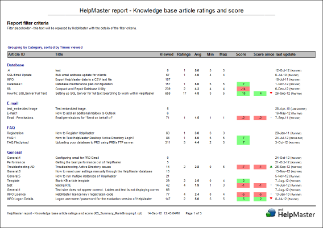Click the green 2 score in the Template row
This screenshot has width=323, height=228.
tap(243, 181)
